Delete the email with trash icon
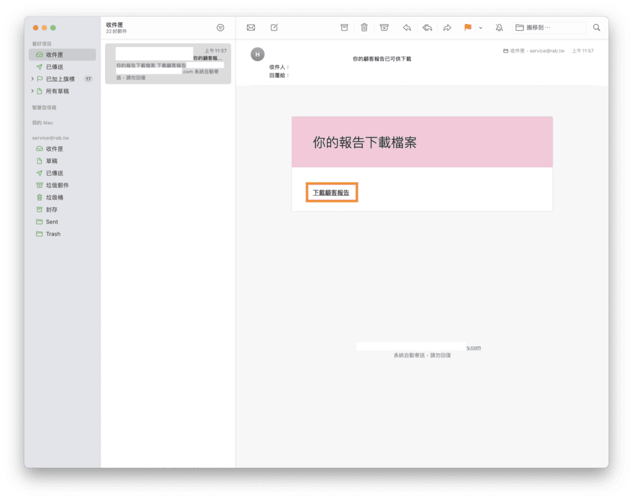The width and height of the screenshot is (633, 500). pyautogui.click(x=364, y=27)
